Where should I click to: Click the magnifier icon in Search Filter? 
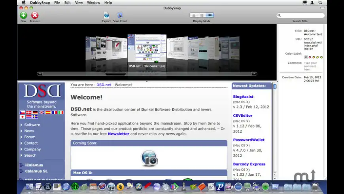(x=280, y=15)
